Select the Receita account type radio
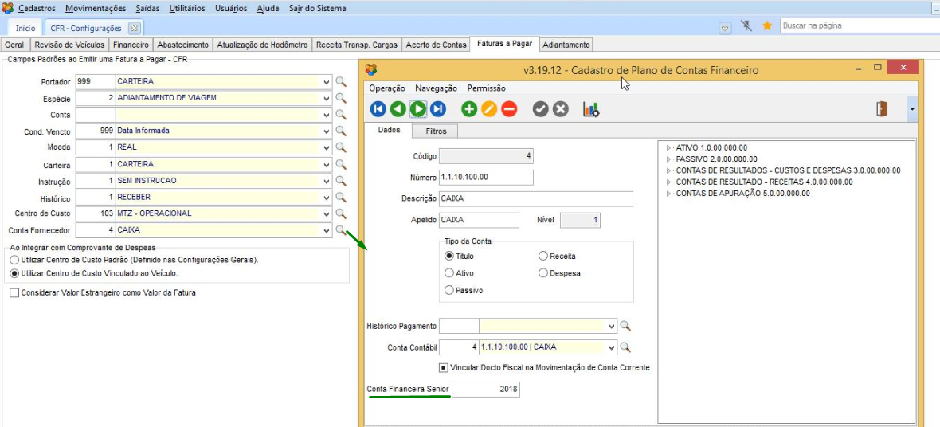The width and height of the screenshot is (940, 427). (x=543, y=256)
